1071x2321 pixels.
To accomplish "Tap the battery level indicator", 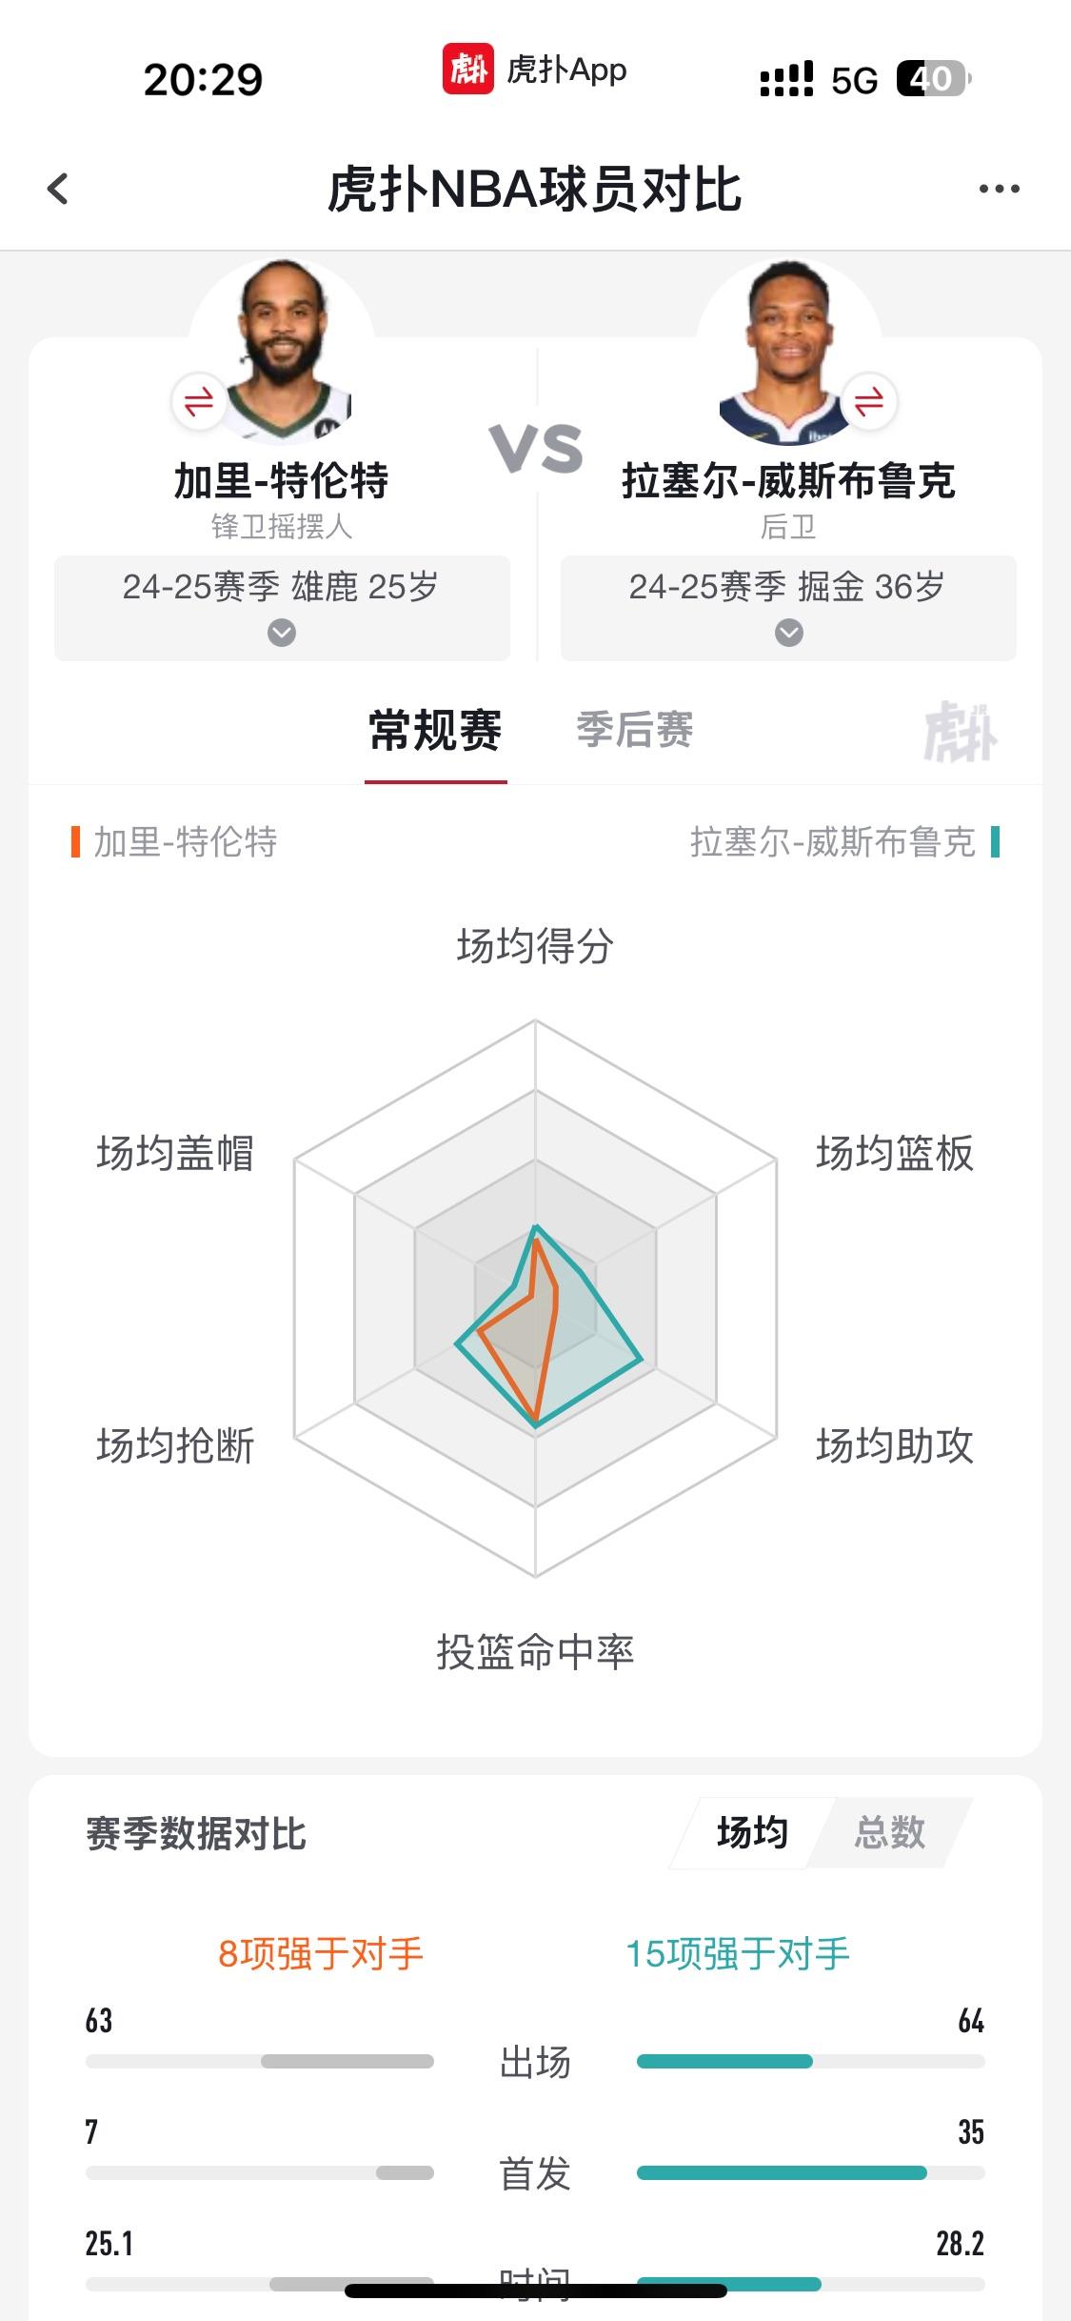I will point(933,79).
